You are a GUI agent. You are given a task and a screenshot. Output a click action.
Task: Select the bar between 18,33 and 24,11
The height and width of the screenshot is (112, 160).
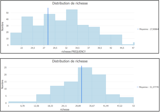pyautogui.click(x=57, y=94)
